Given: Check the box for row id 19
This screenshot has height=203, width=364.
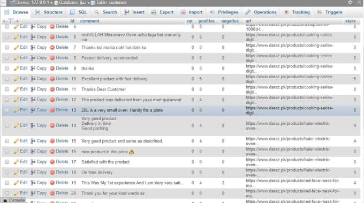Looking at the screenshot, I should pyautogui.click(x=7, y=183).
